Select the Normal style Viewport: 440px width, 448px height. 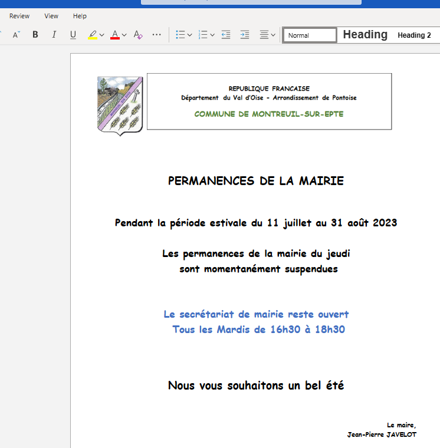pos(310,35)
